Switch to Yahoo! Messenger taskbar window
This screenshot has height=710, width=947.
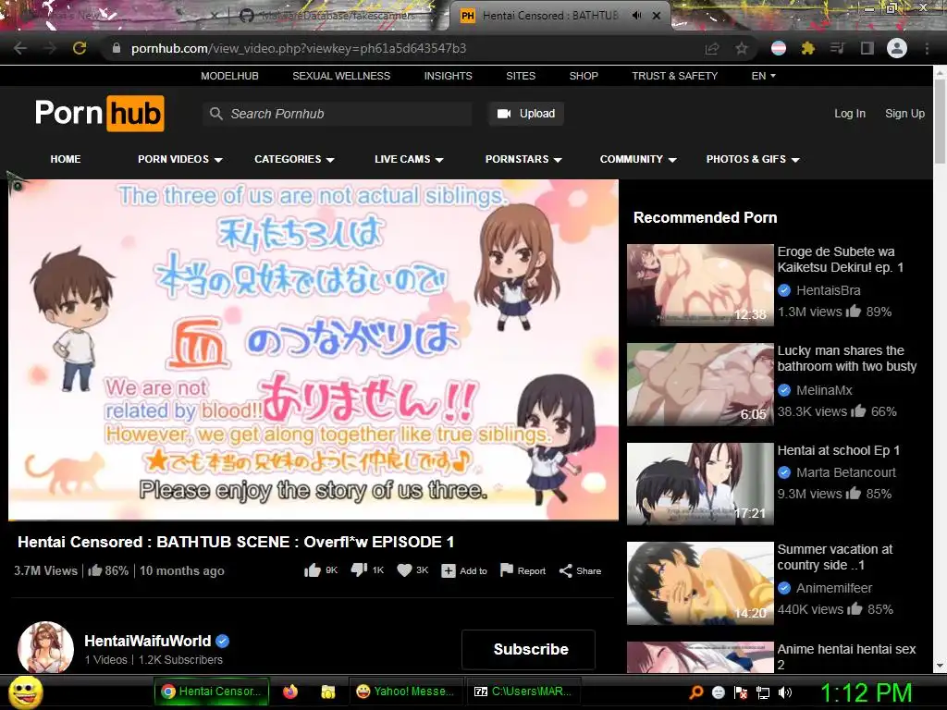[405, 692]
